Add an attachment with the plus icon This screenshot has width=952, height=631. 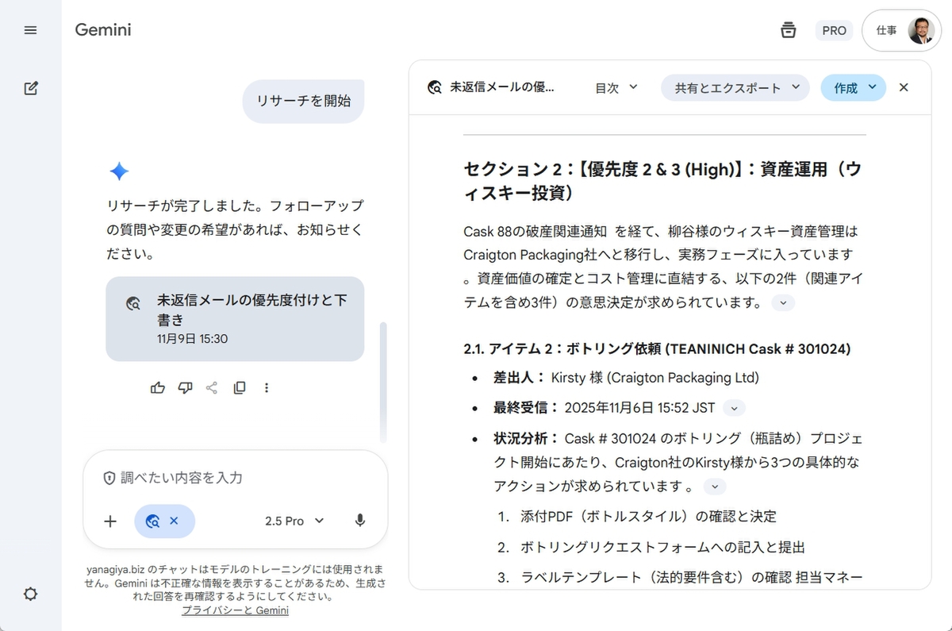point(110,521)
